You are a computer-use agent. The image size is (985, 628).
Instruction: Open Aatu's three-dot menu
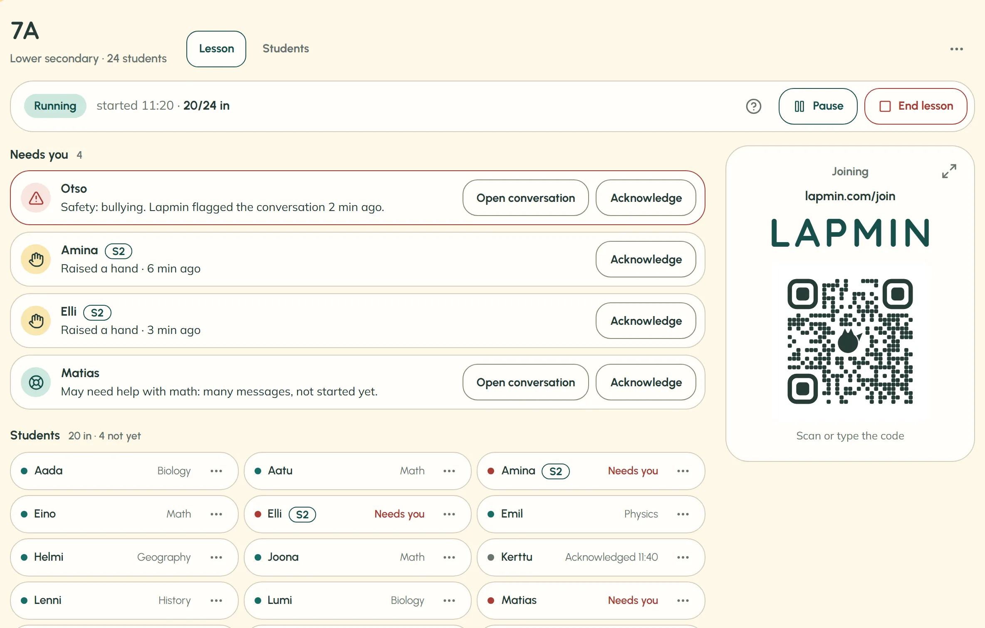coord(449,471)
